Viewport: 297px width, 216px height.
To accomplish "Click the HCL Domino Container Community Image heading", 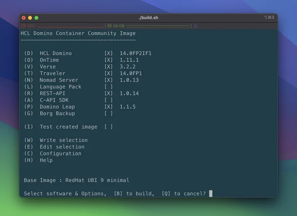I will click(x=78, y=33).
